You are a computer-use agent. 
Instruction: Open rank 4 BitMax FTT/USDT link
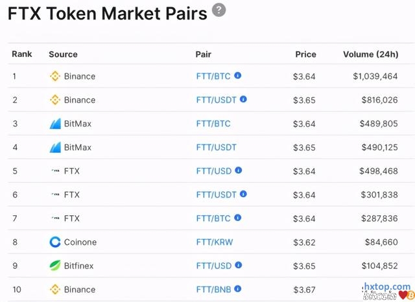(216, 148)
